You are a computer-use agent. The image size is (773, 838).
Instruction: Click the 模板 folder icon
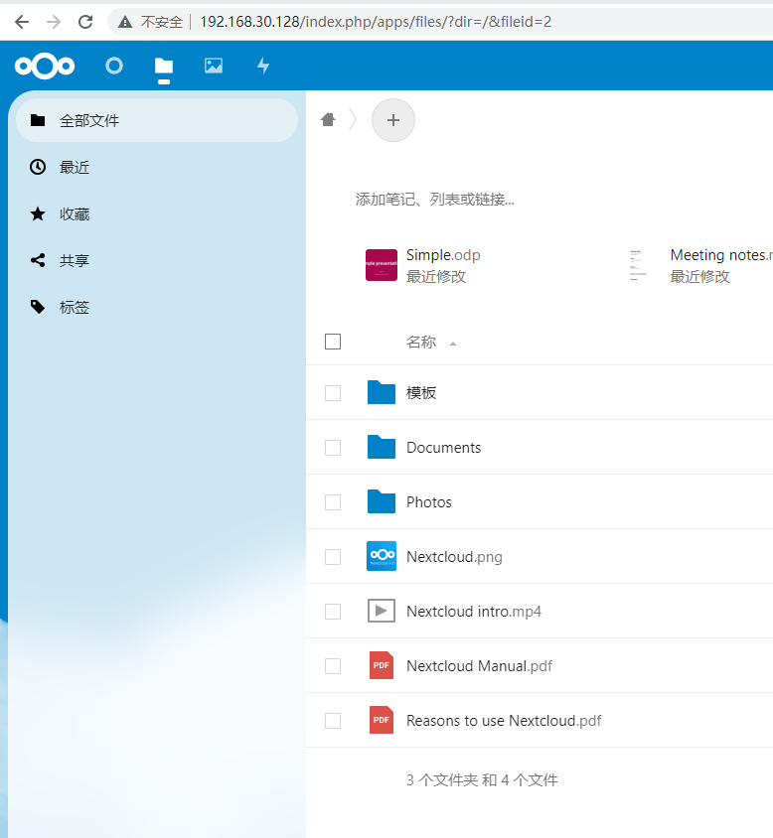coord(382,392)
